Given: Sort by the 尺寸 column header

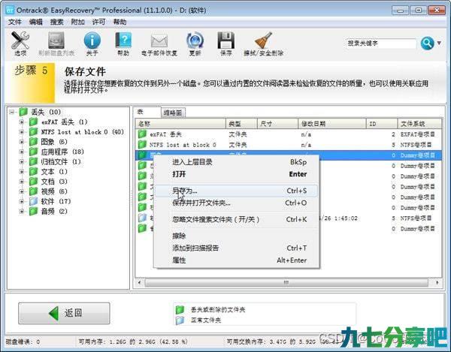Looking at the screenshot, I should 277,124.
